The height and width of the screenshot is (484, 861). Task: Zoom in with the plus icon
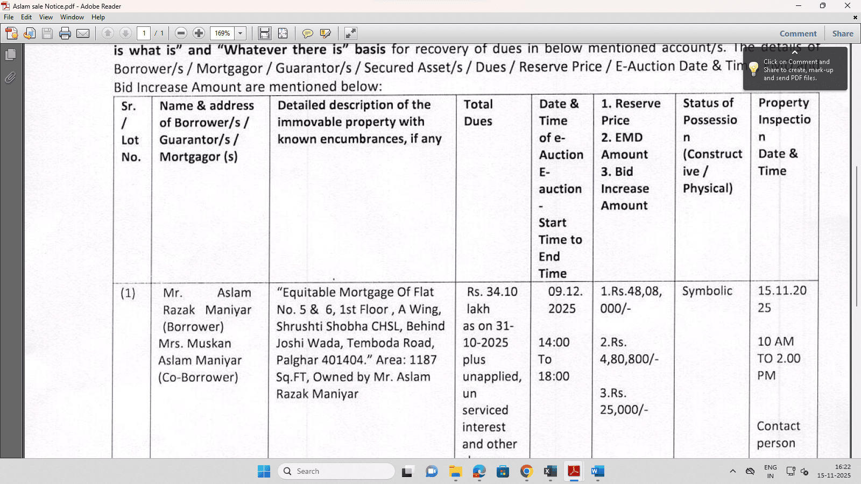[199, 33]
